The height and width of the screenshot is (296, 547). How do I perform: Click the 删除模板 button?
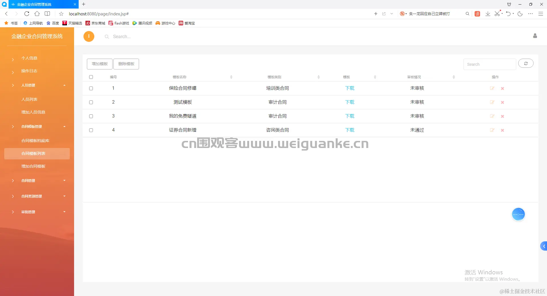126,64
